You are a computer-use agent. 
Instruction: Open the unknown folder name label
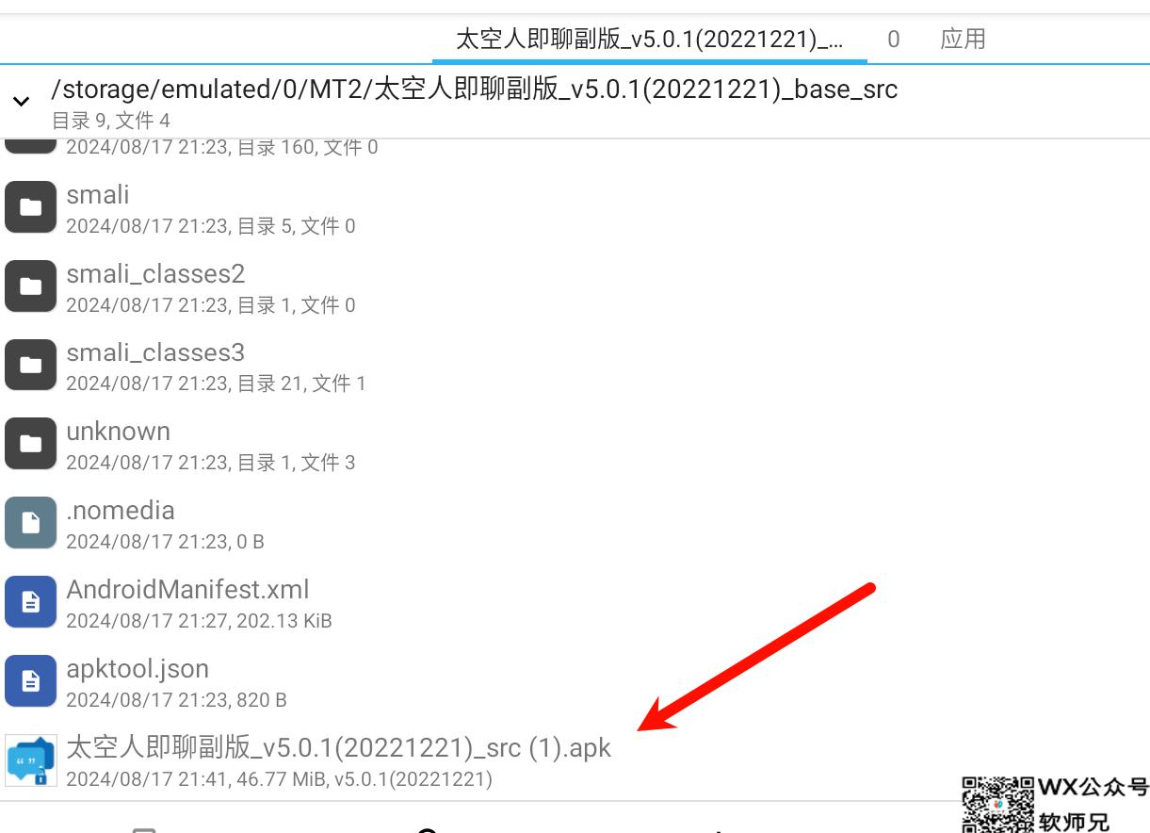point(118,432)
